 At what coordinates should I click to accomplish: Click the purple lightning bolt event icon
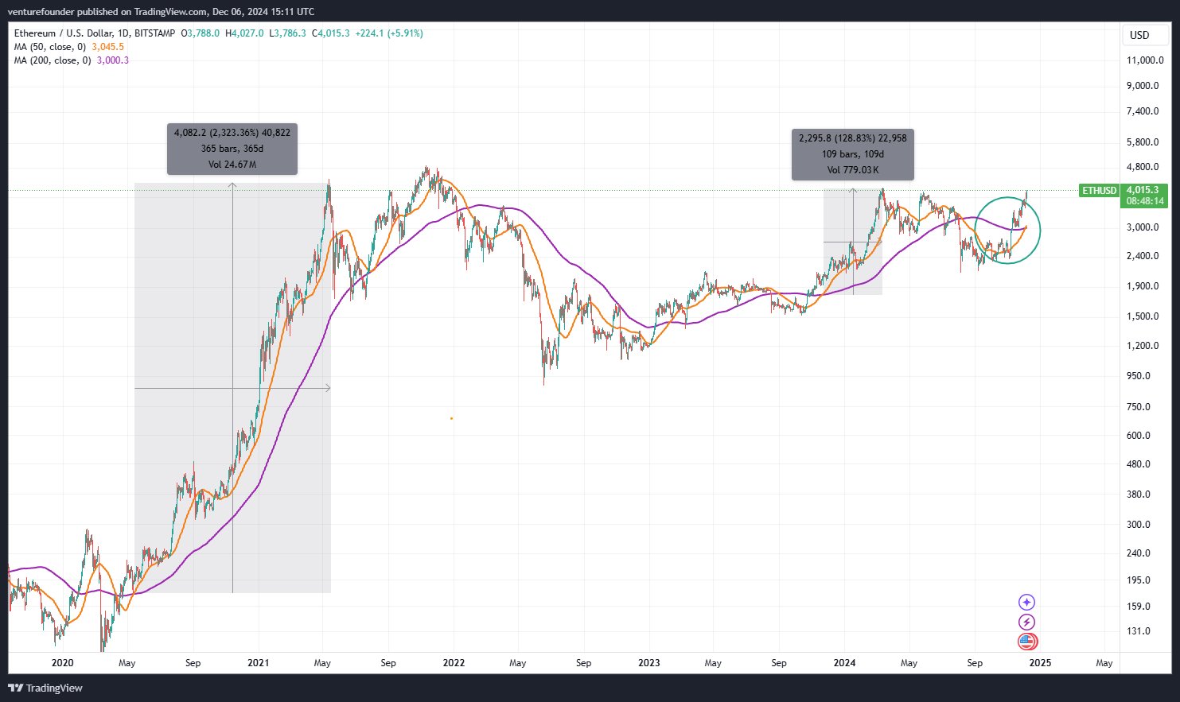coord(1027,622)
